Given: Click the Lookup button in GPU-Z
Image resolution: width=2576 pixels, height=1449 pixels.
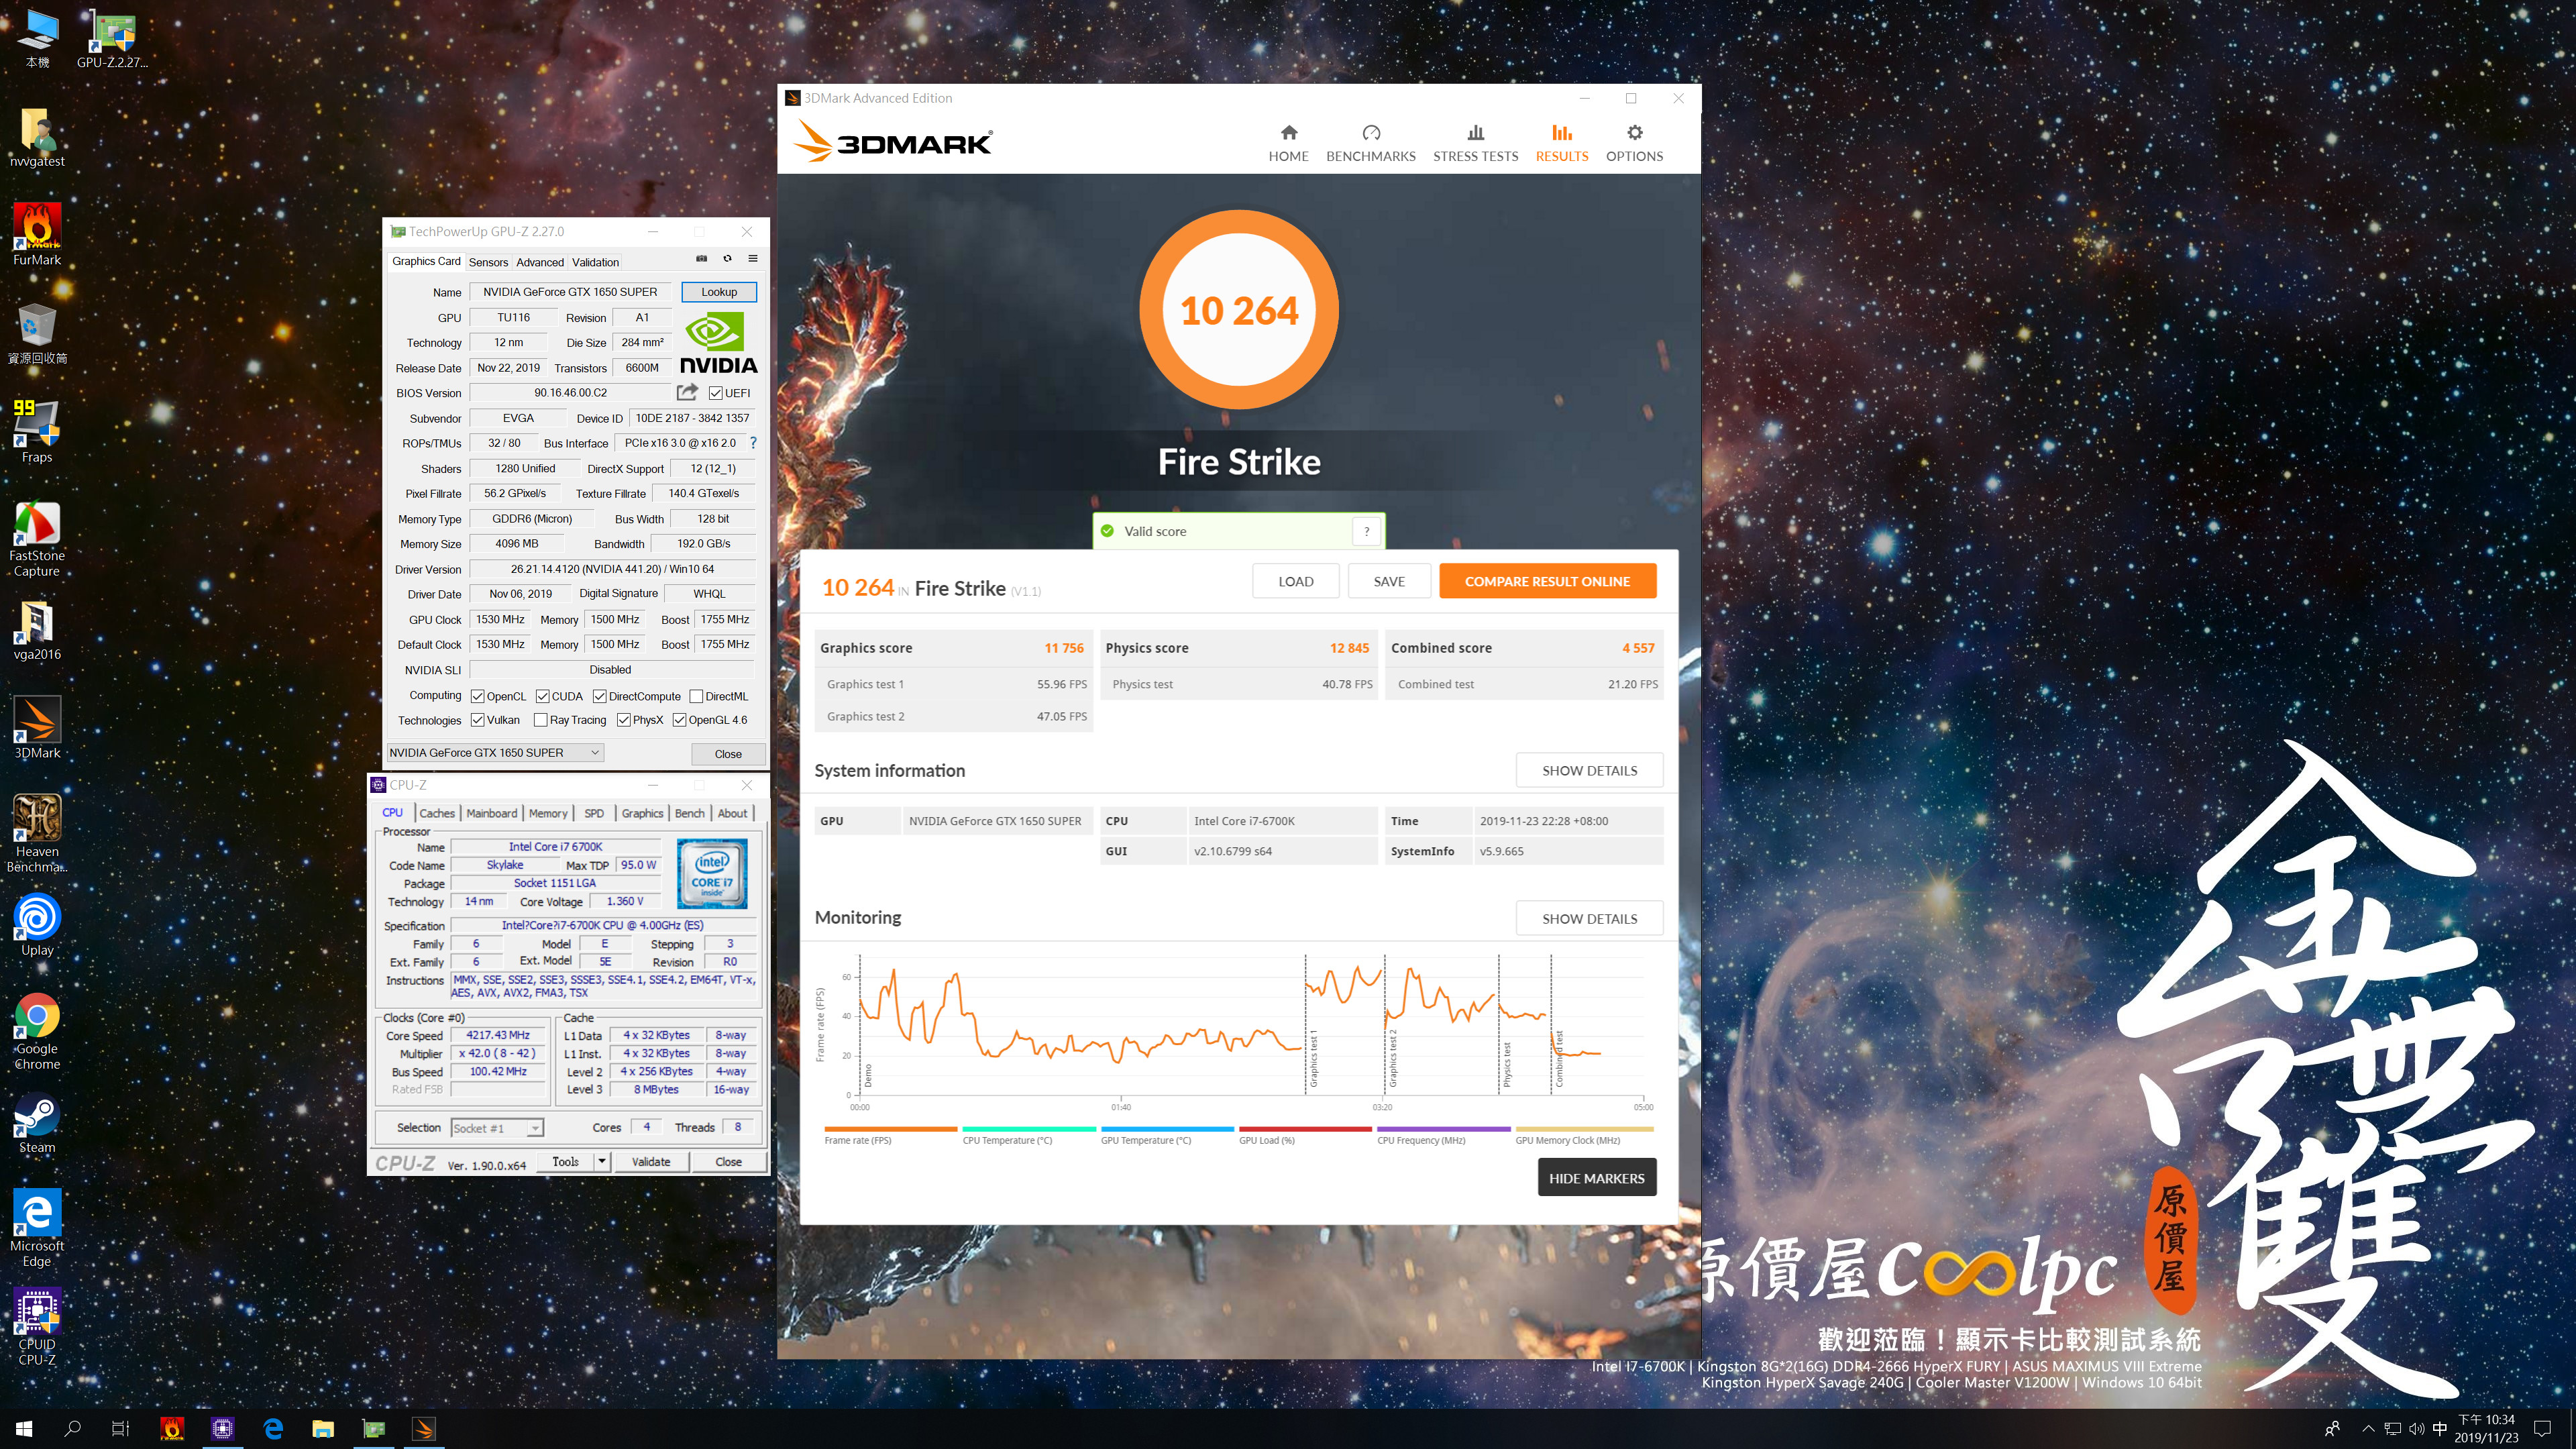Looking at the screenshot, I should 719,292.
